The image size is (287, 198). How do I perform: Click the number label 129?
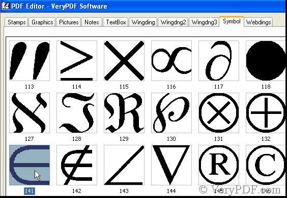(124, 139)
